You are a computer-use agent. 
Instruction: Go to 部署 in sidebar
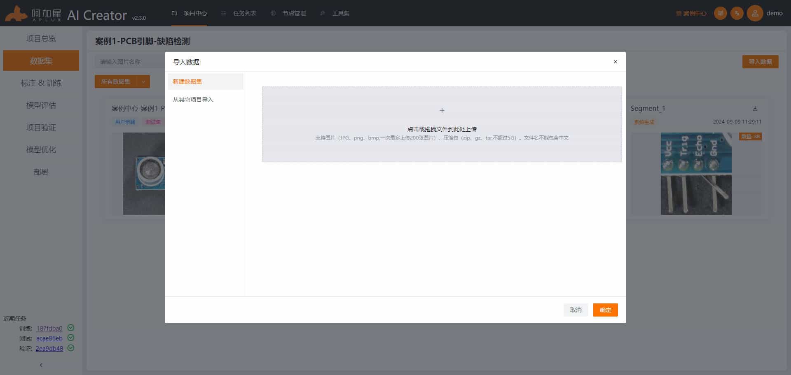41,172
